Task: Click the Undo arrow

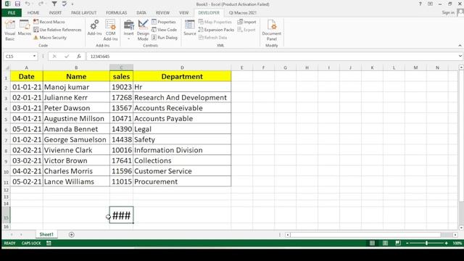Action: [x=28, y=4]
